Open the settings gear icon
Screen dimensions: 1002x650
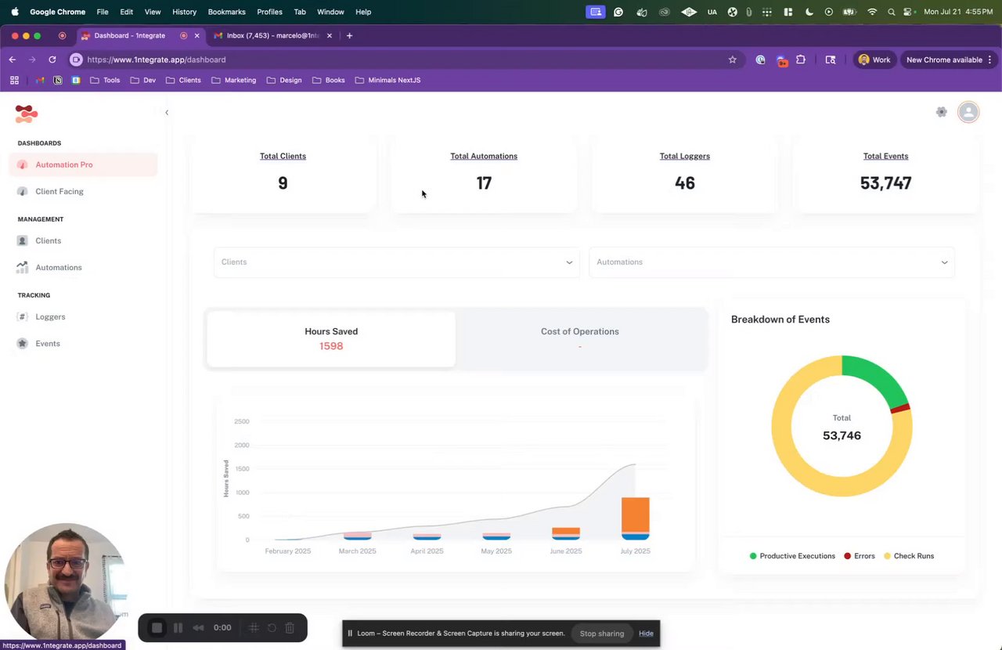(942, 112)
